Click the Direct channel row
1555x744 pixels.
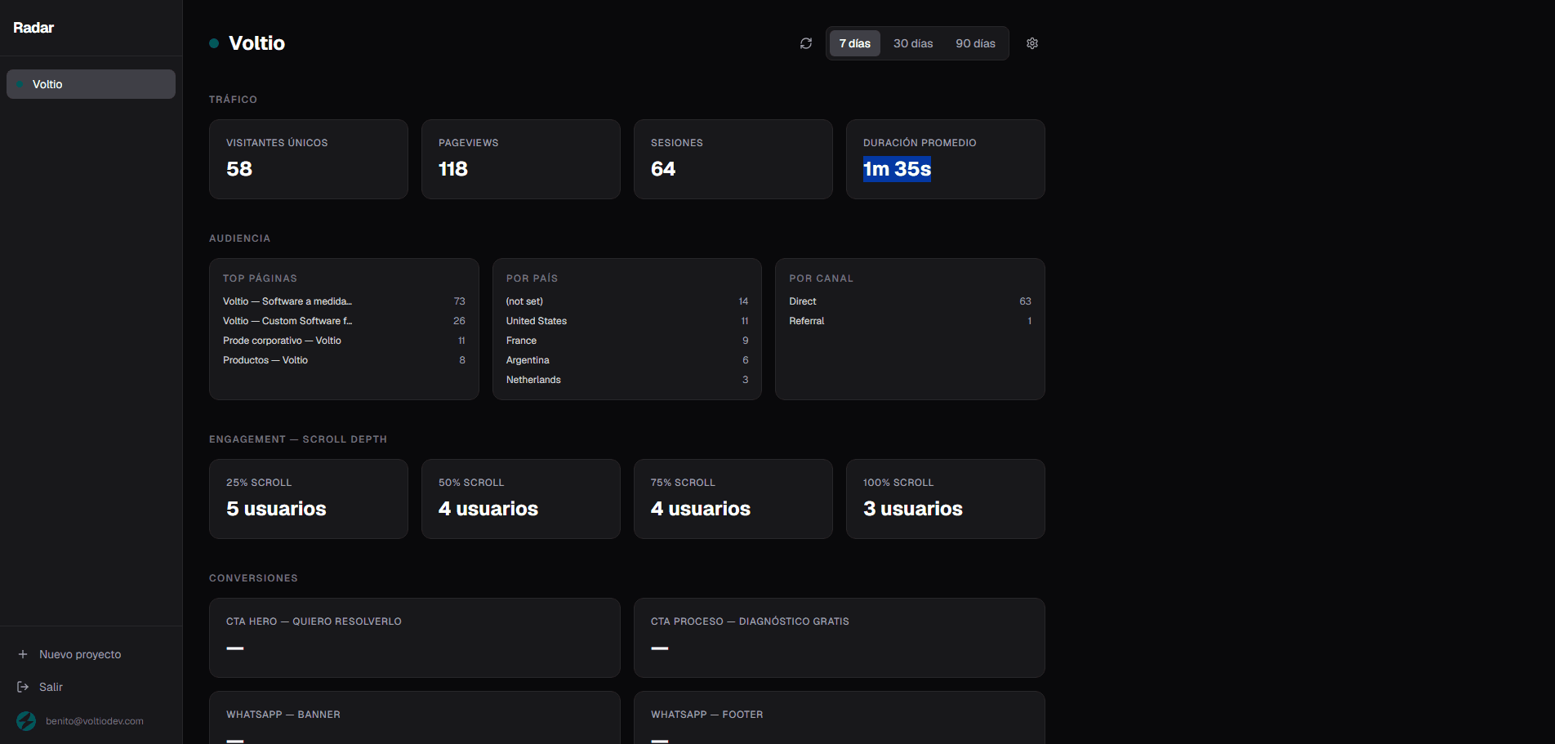[x=910, y=301]
